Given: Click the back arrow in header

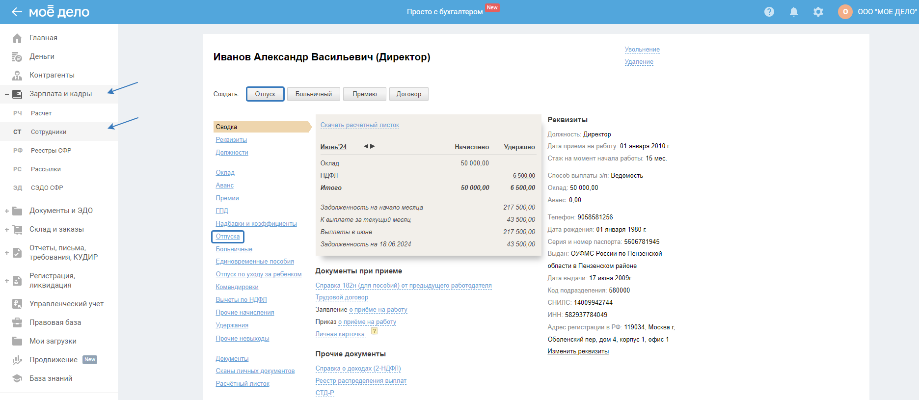Looking at the screenshot, I should (17, 12).
